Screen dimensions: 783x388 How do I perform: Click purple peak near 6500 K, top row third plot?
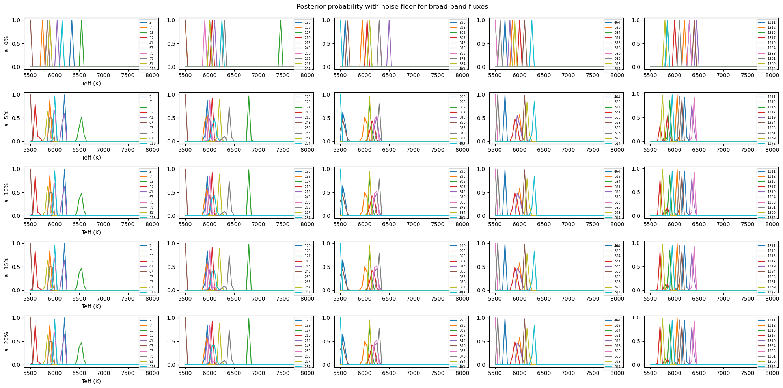[x=389, y=21]
